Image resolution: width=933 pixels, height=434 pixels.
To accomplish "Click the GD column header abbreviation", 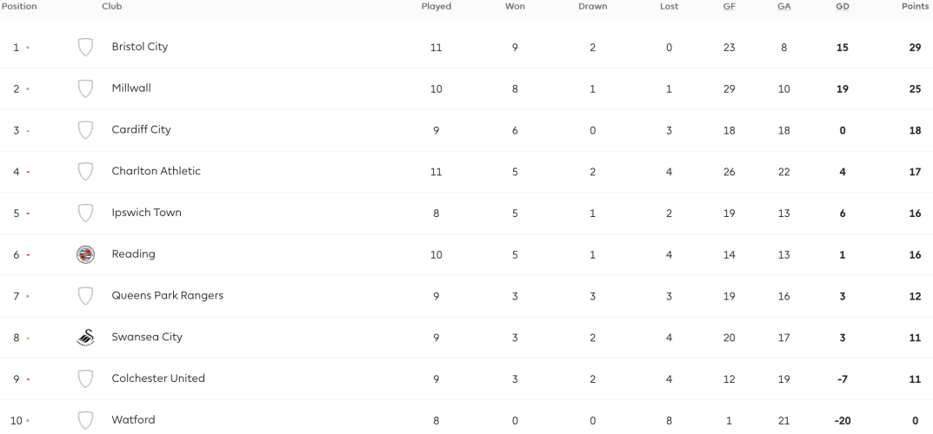I will (842, 7).
